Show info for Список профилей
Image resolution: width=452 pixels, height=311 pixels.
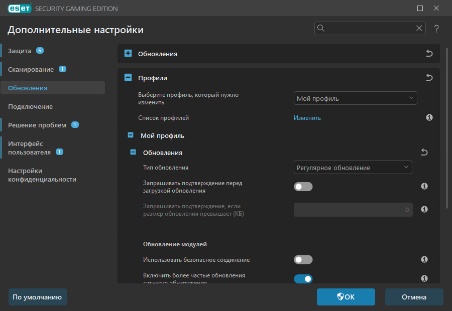click(x=429, y=117)
